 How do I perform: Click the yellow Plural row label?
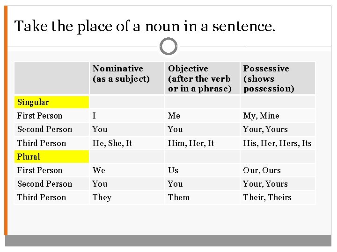coord(51,157)
